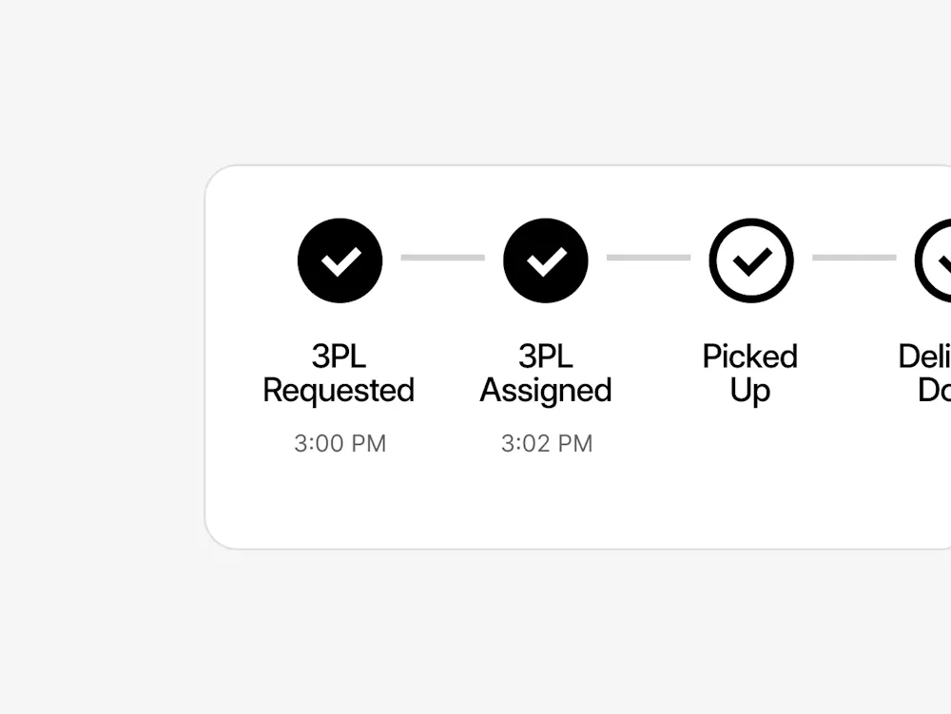
Task: Click connector line between Requested and Assigned
Action: coord(442,258)
